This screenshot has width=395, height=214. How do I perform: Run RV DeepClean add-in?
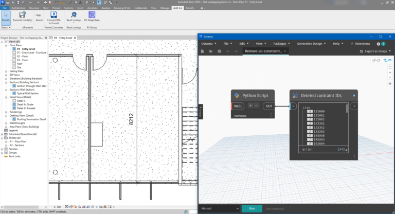(92, 16)
